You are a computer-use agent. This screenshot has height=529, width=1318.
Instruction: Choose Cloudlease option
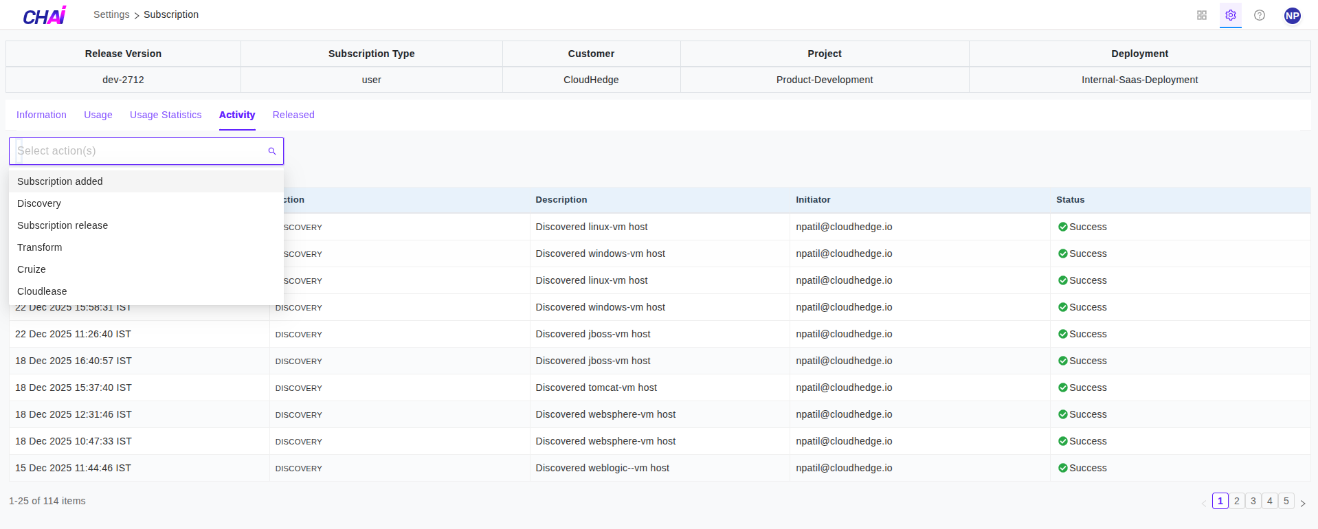[x=146, y=291]
